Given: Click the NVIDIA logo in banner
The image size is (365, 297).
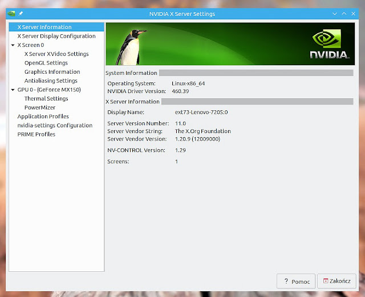Looking at the screenshot, I should [x=329, y=44].
